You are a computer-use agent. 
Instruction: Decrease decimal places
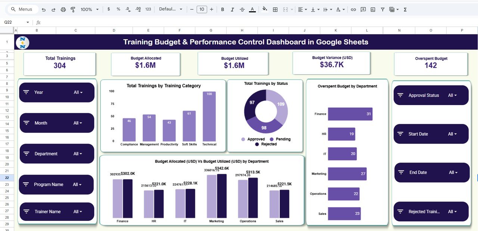coord(127,9)
